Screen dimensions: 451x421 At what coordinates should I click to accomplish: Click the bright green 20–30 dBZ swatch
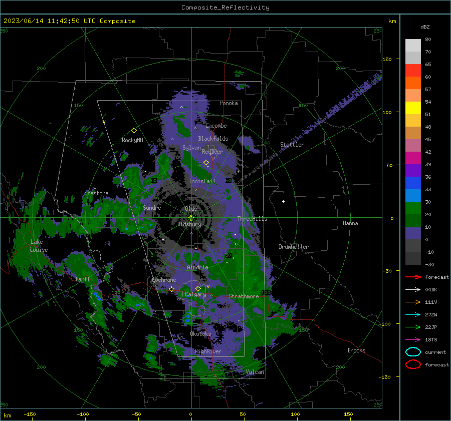[x=413, y=208]
